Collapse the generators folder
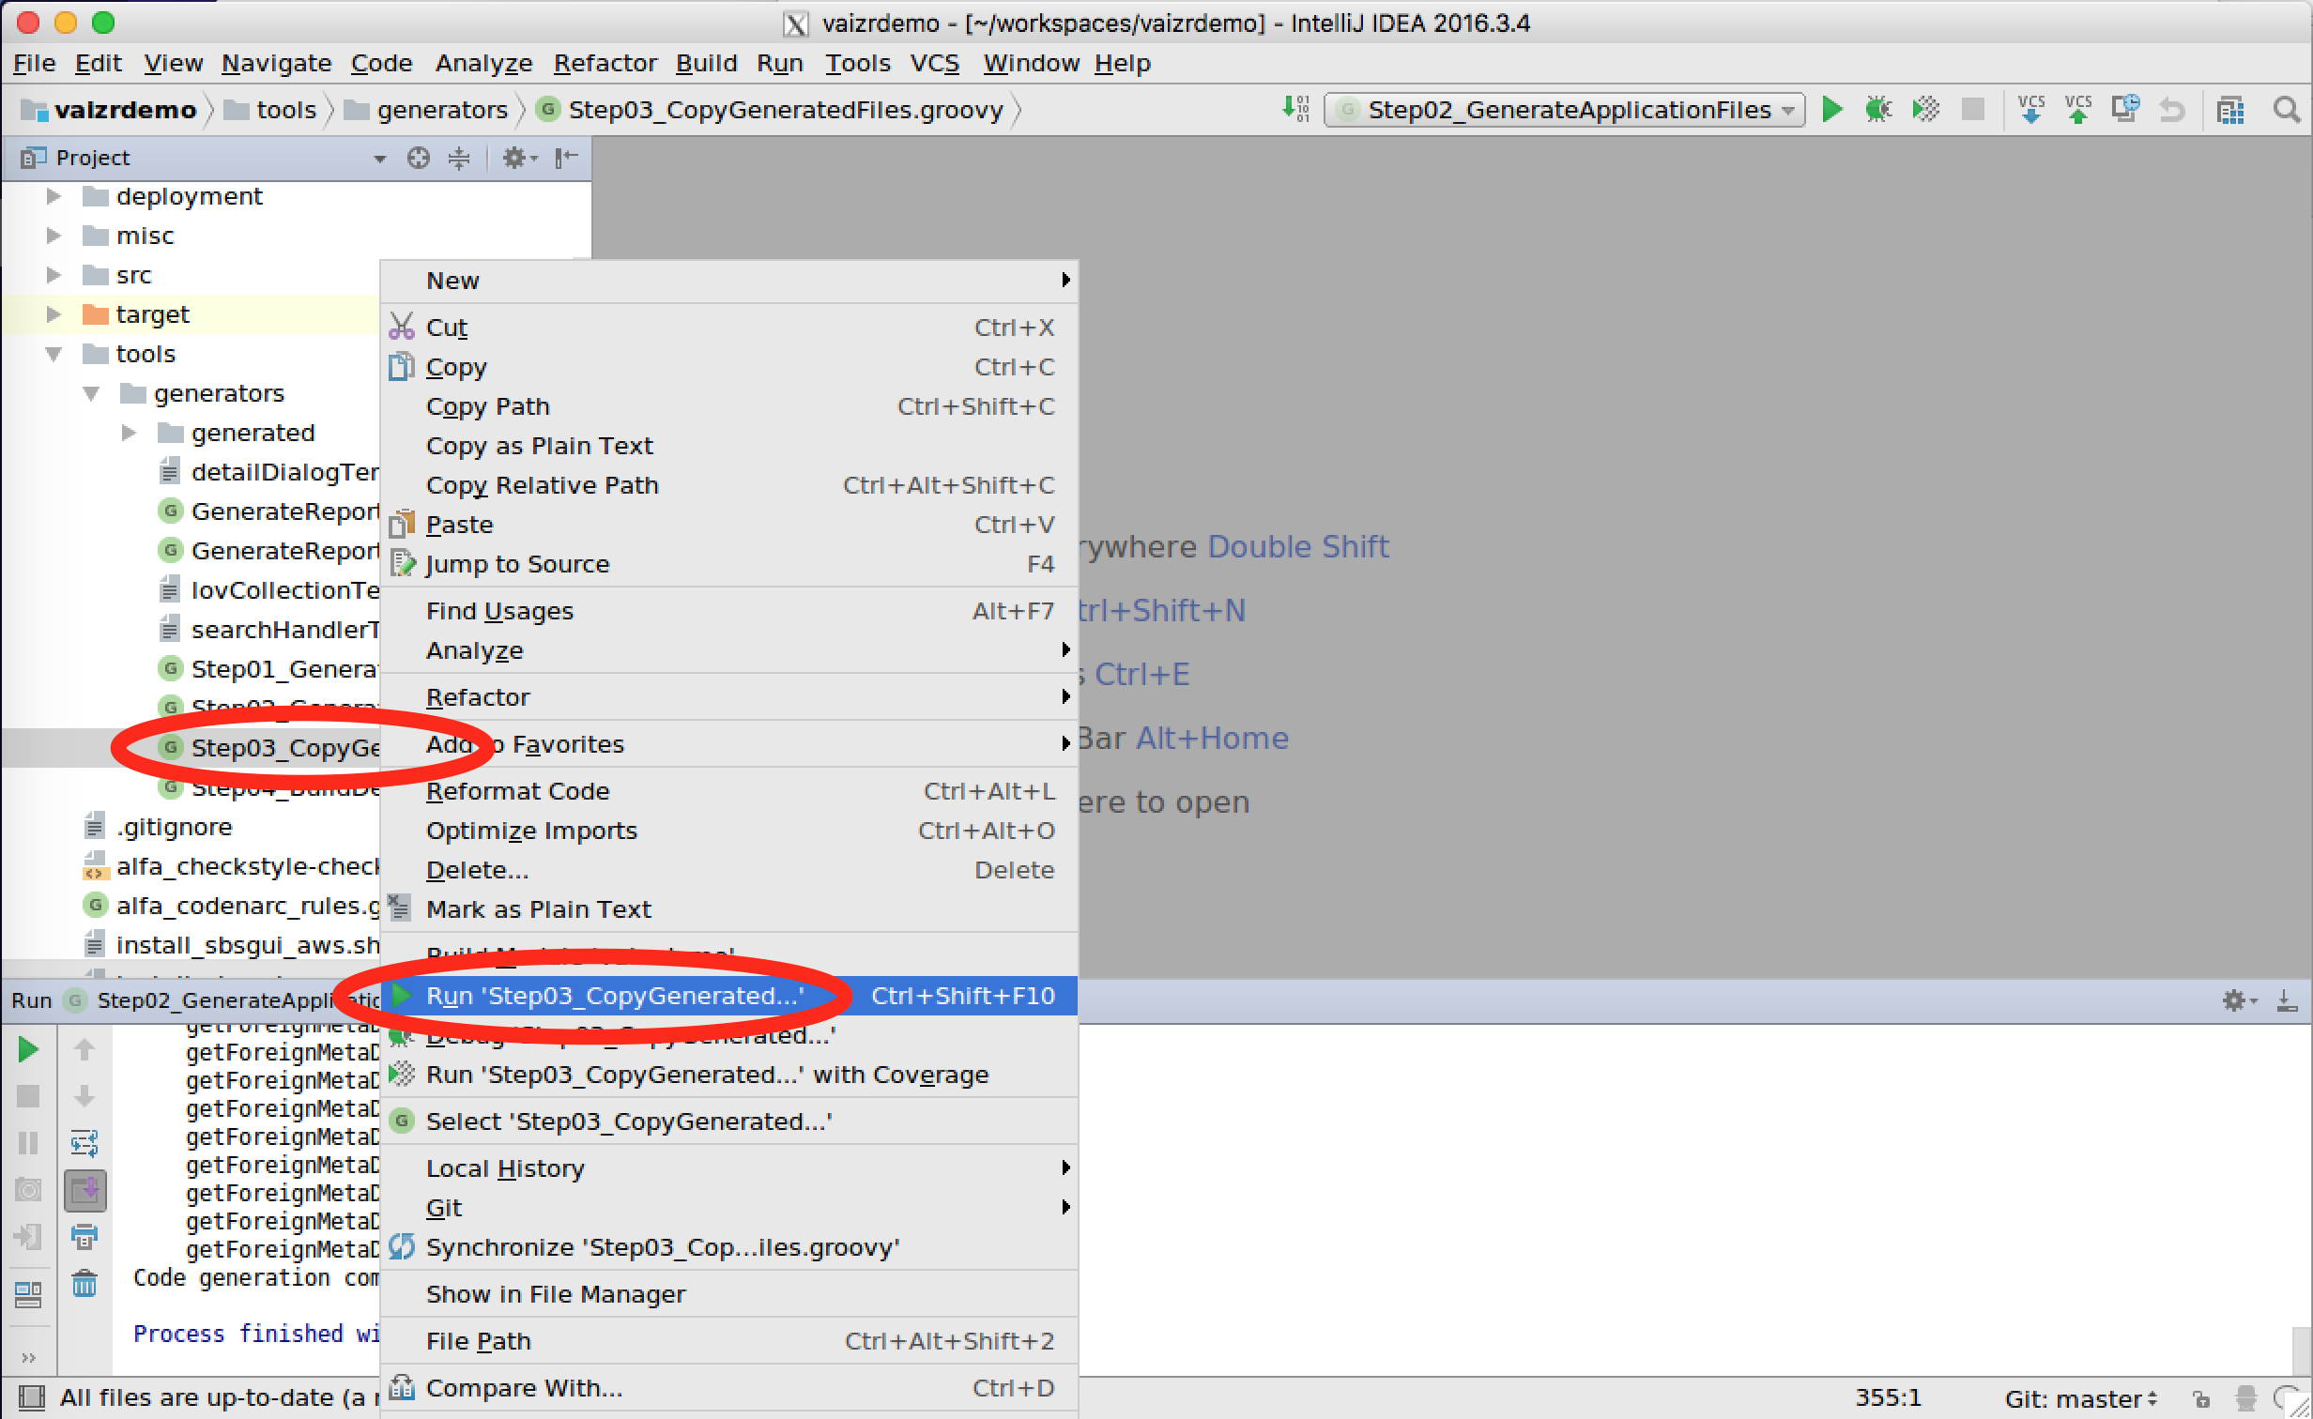This screenshot has width=2313, height=1419. [91, 393]
